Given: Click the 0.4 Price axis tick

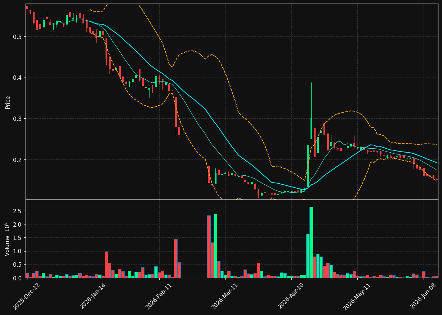Looking at the screenshot, I should click(18, 78).
